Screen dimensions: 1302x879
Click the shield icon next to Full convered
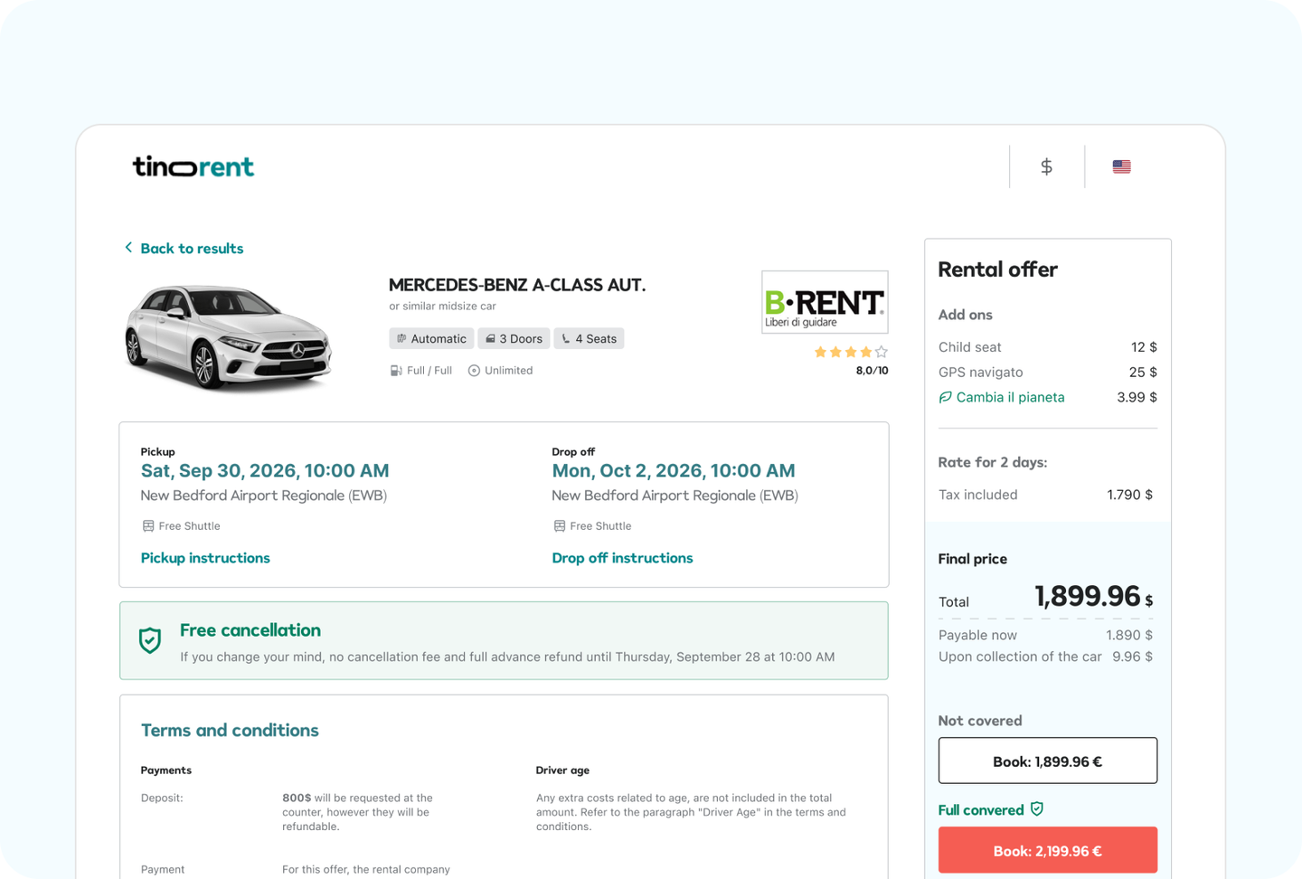pyautogui.click(x=1037, y=808)
